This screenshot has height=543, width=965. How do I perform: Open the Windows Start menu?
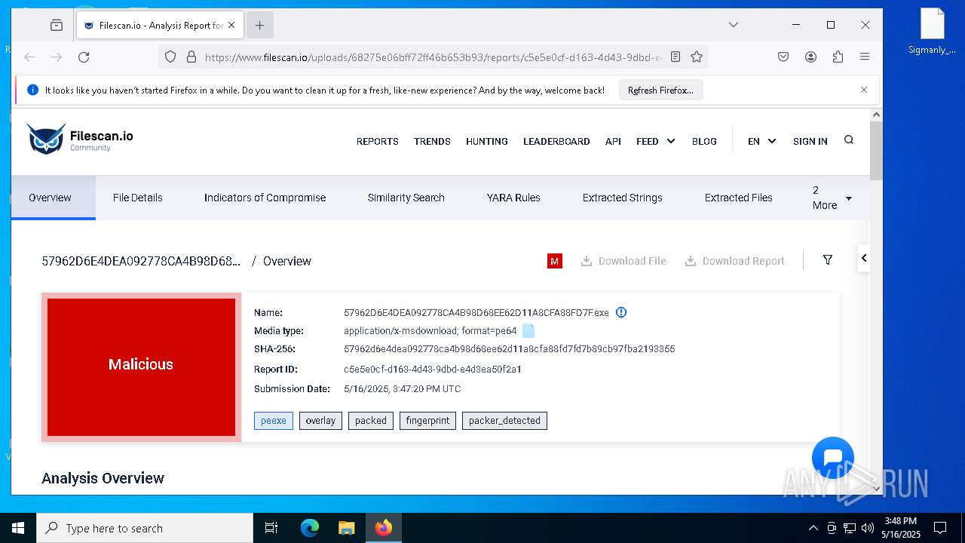click(x=18, y=528)
